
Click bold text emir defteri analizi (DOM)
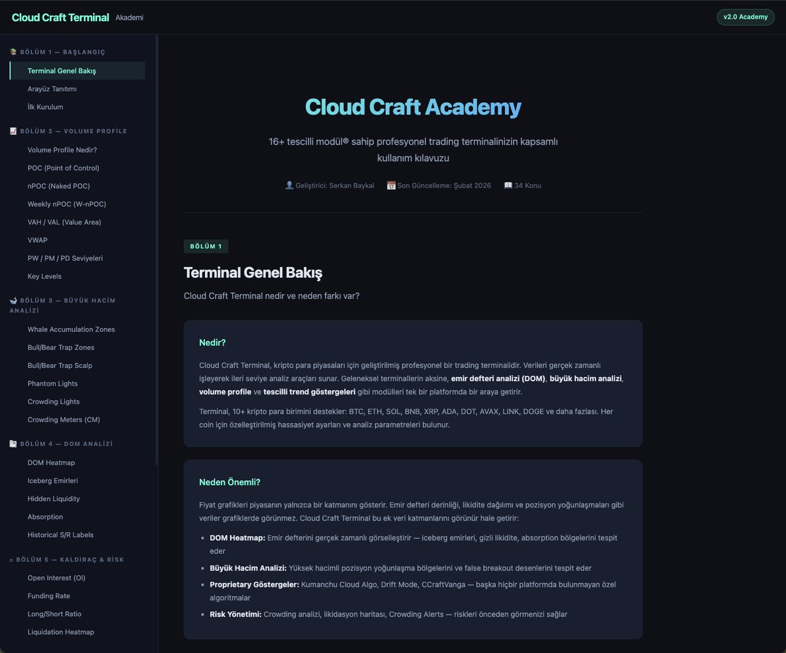tap(498, 379)
